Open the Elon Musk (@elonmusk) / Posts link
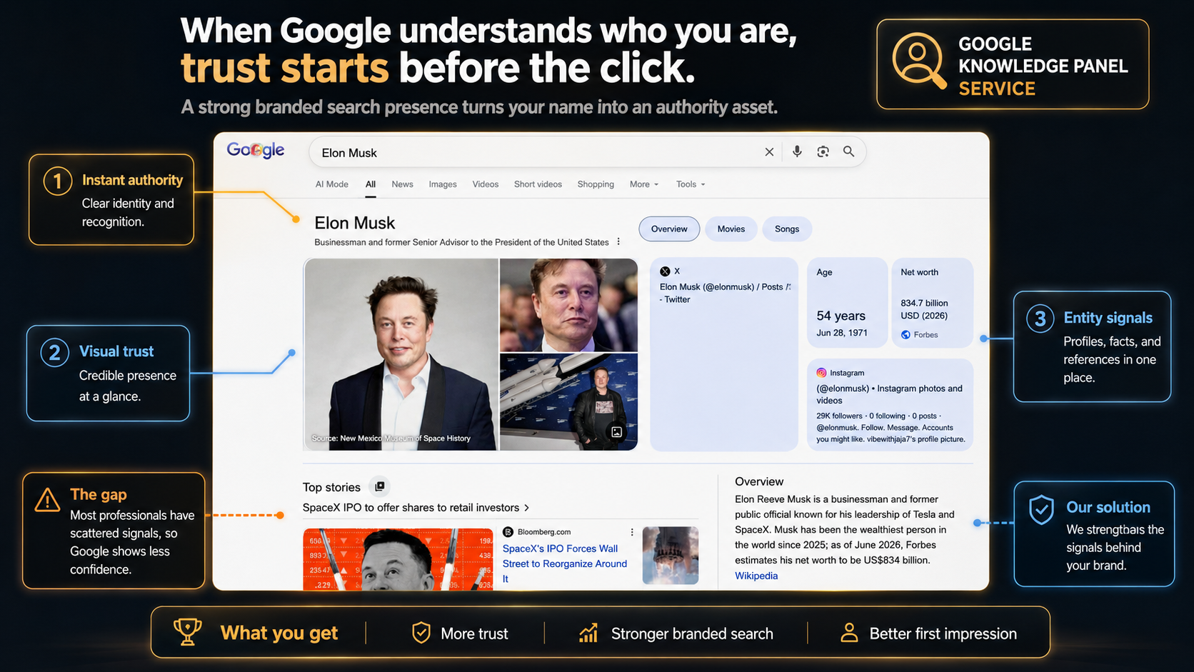Screen dimensions: 1194x672 [725, 293]
